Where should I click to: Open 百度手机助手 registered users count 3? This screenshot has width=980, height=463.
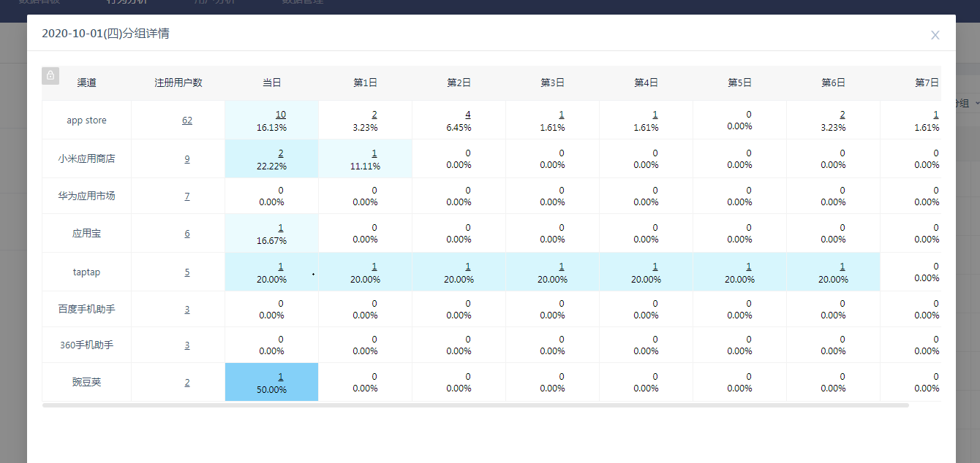187,310
